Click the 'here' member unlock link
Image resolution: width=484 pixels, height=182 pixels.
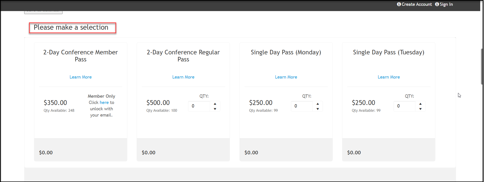click(104, 102)
